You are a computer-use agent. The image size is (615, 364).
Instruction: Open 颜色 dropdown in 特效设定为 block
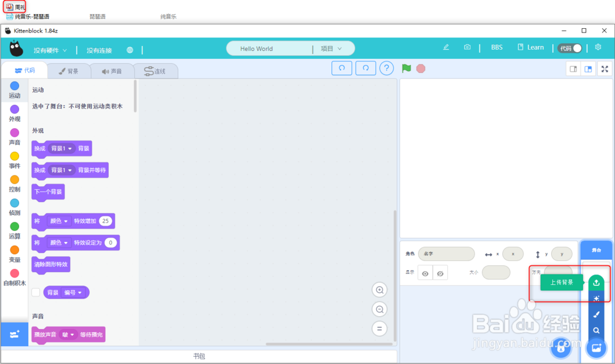point(59,242)
